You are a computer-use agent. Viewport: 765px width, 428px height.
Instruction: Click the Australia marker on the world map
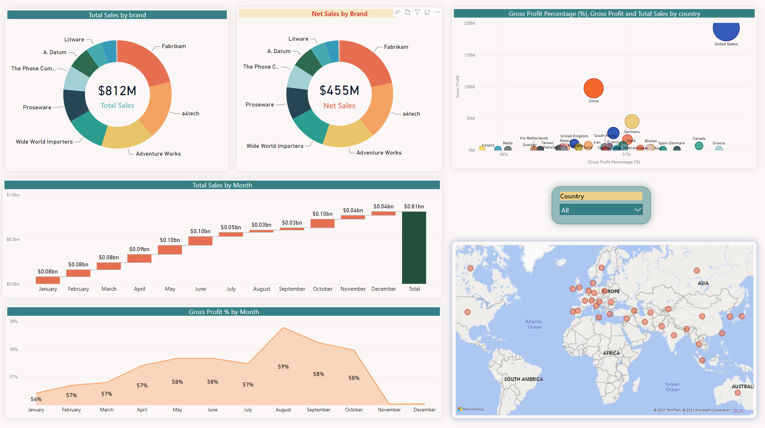[737, 392]
